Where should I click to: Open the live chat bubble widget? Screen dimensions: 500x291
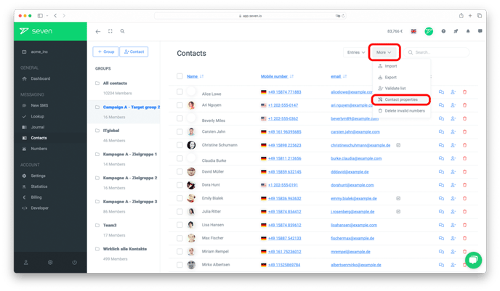click(473, 260)
